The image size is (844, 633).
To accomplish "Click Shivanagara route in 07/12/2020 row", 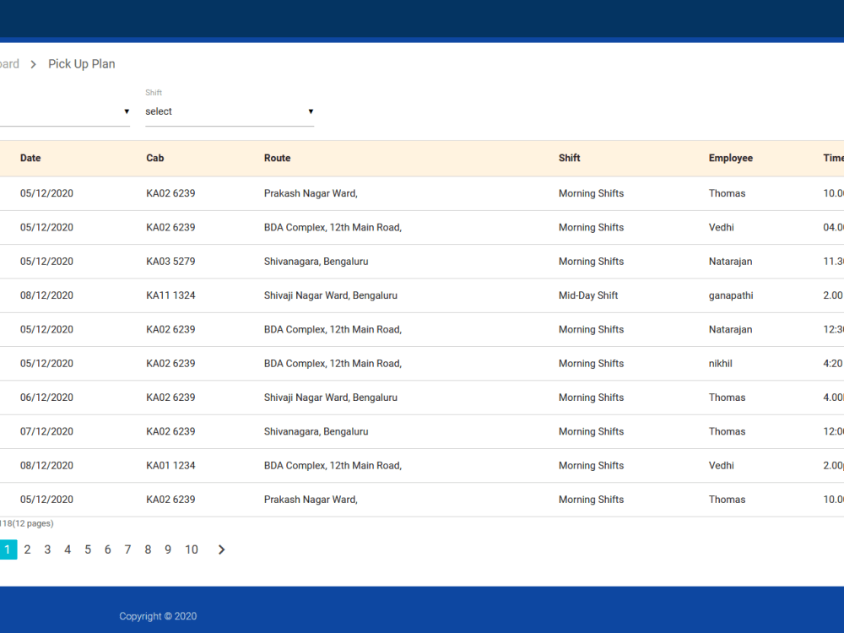I will pyautogui.click(x=316, y=431).
